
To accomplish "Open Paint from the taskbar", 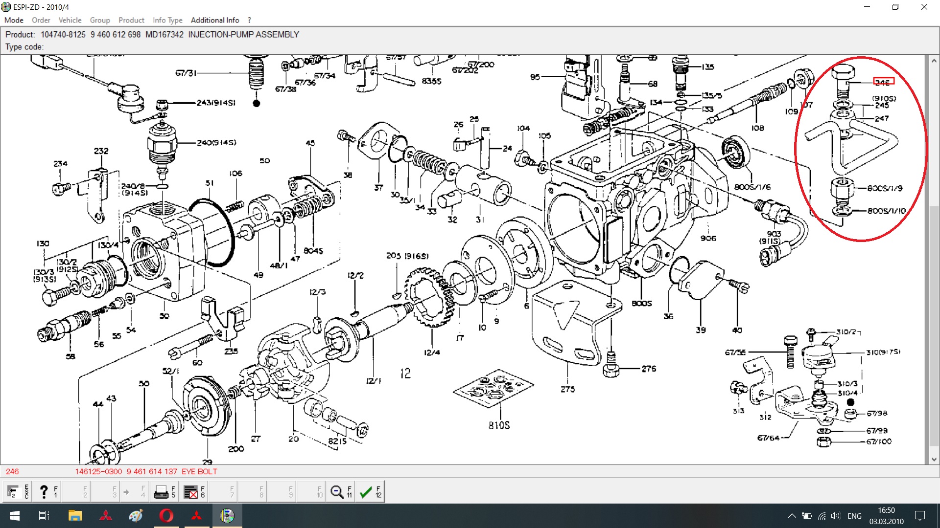I will pos(136,516).
